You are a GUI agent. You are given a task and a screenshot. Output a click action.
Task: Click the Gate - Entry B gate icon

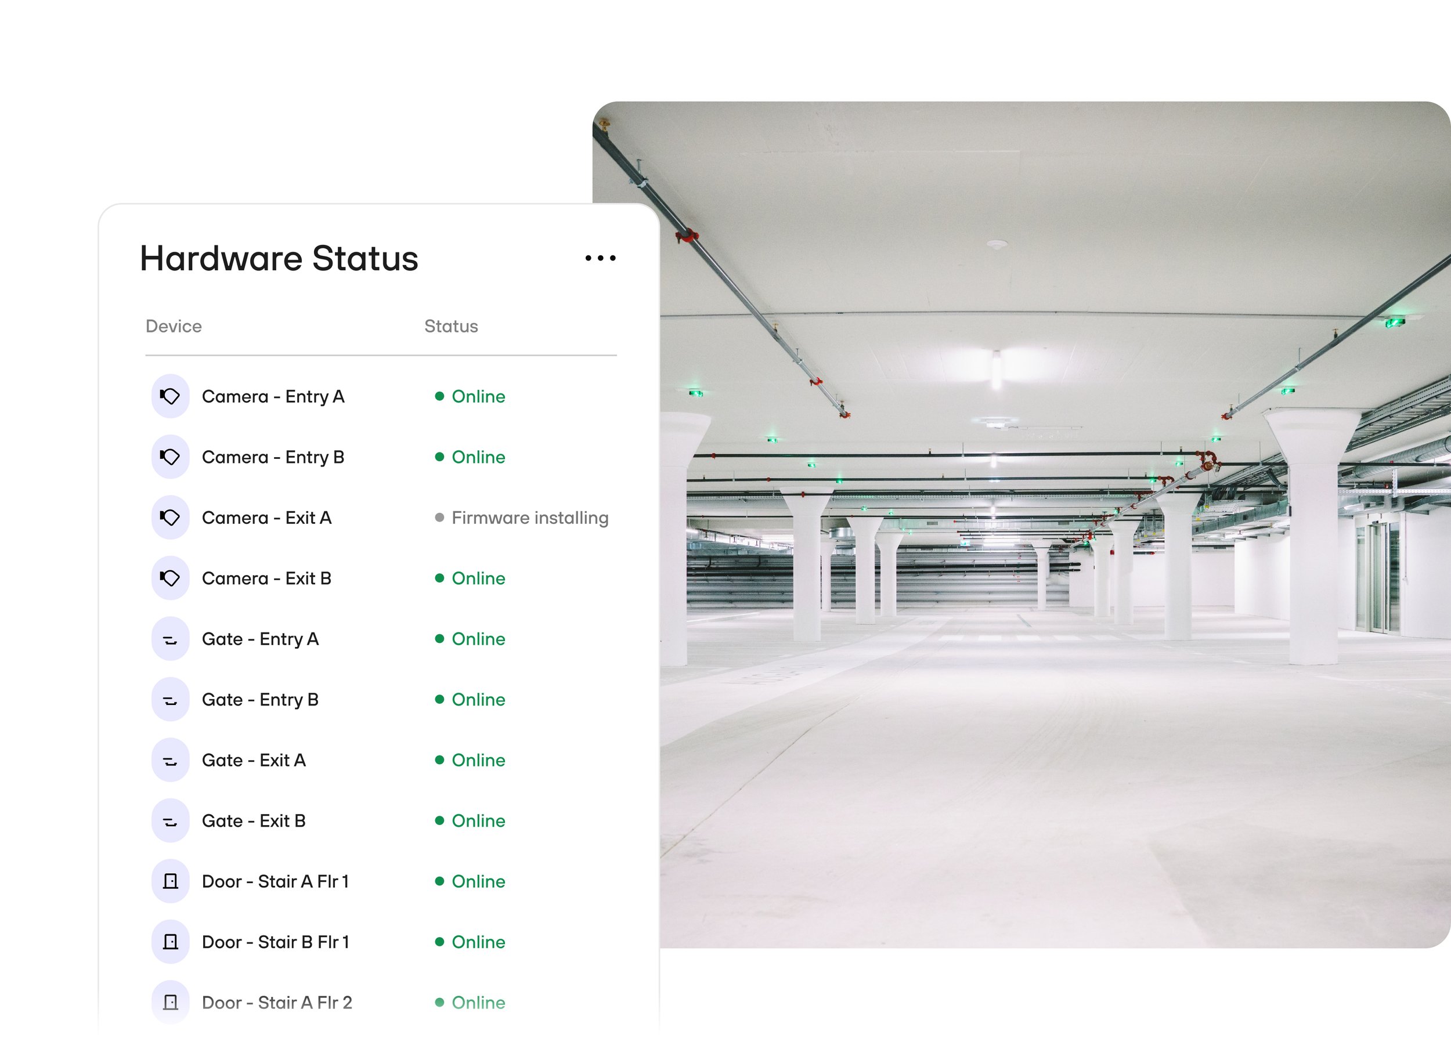click(x=170, y=700)
